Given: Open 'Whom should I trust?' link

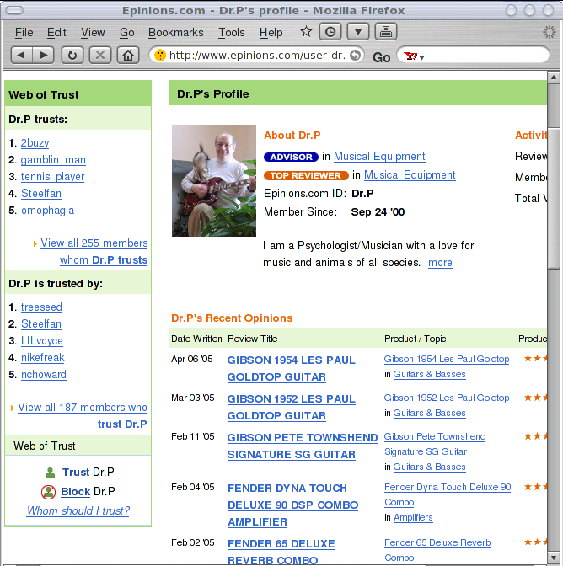Looking at the screenshot, I should click(x=78, y=510).
